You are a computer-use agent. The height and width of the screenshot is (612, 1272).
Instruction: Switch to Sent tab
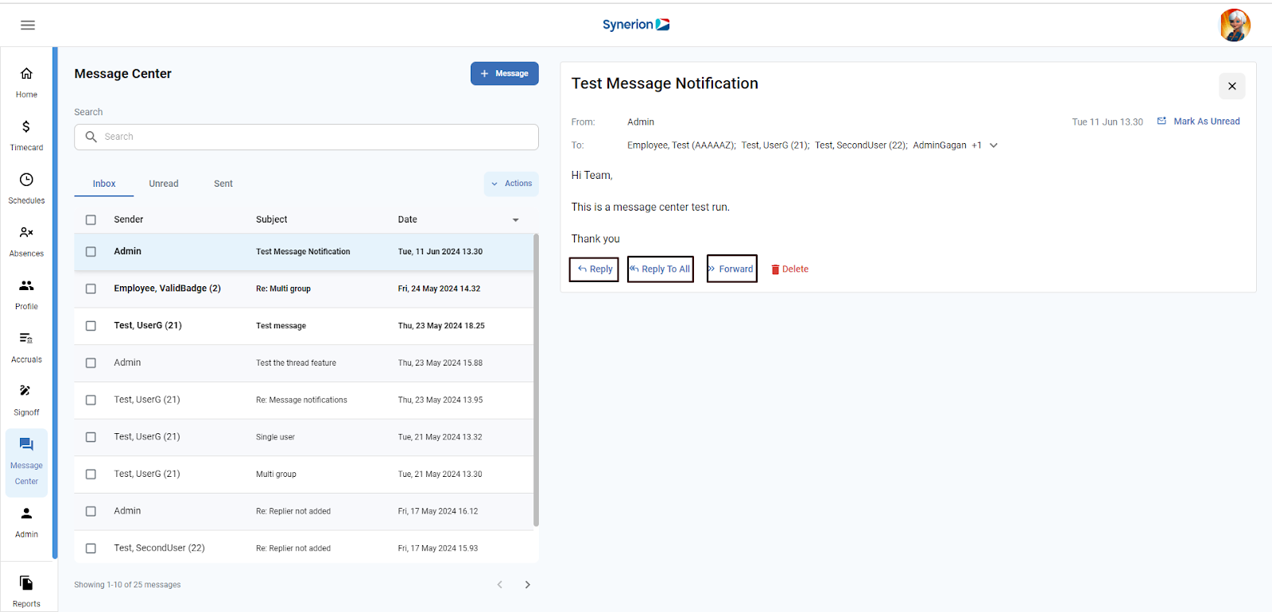223,184
